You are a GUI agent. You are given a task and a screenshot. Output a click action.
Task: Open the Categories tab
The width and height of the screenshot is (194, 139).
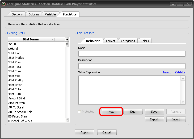[x=128, y=41]
